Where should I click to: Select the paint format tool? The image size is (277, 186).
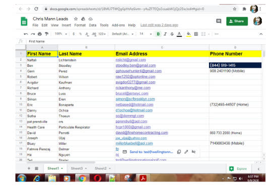(47, 34)
